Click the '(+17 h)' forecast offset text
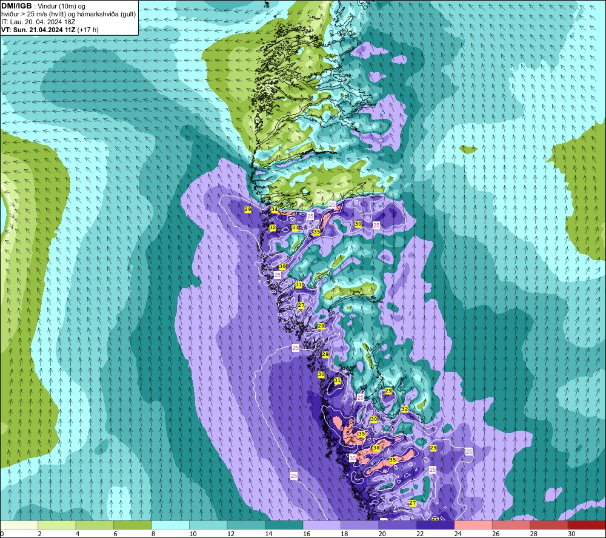 click(x=88, y=30)
